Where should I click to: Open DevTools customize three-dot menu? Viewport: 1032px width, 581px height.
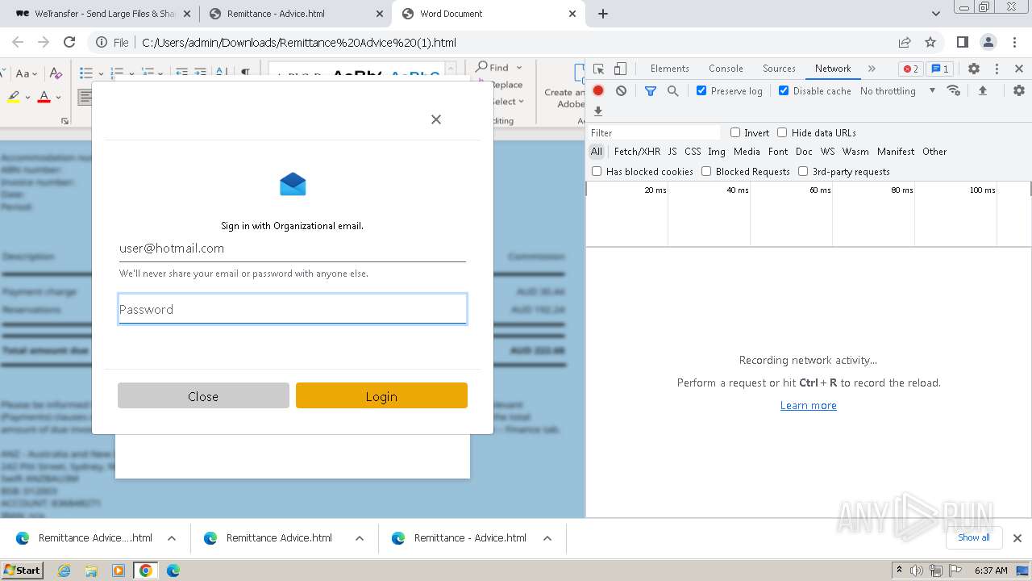coord(997,69)
